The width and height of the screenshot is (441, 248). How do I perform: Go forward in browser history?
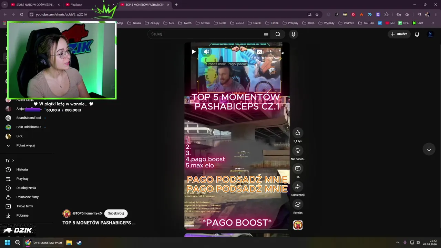point(13,14)
